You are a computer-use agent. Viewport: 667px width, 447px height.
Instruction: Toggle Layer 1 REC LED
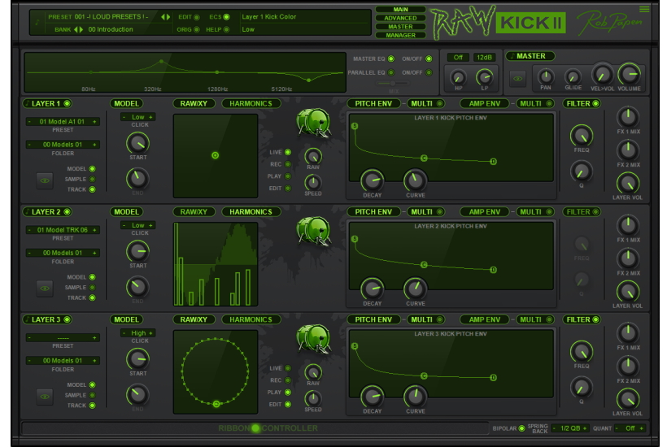(288, 164)
